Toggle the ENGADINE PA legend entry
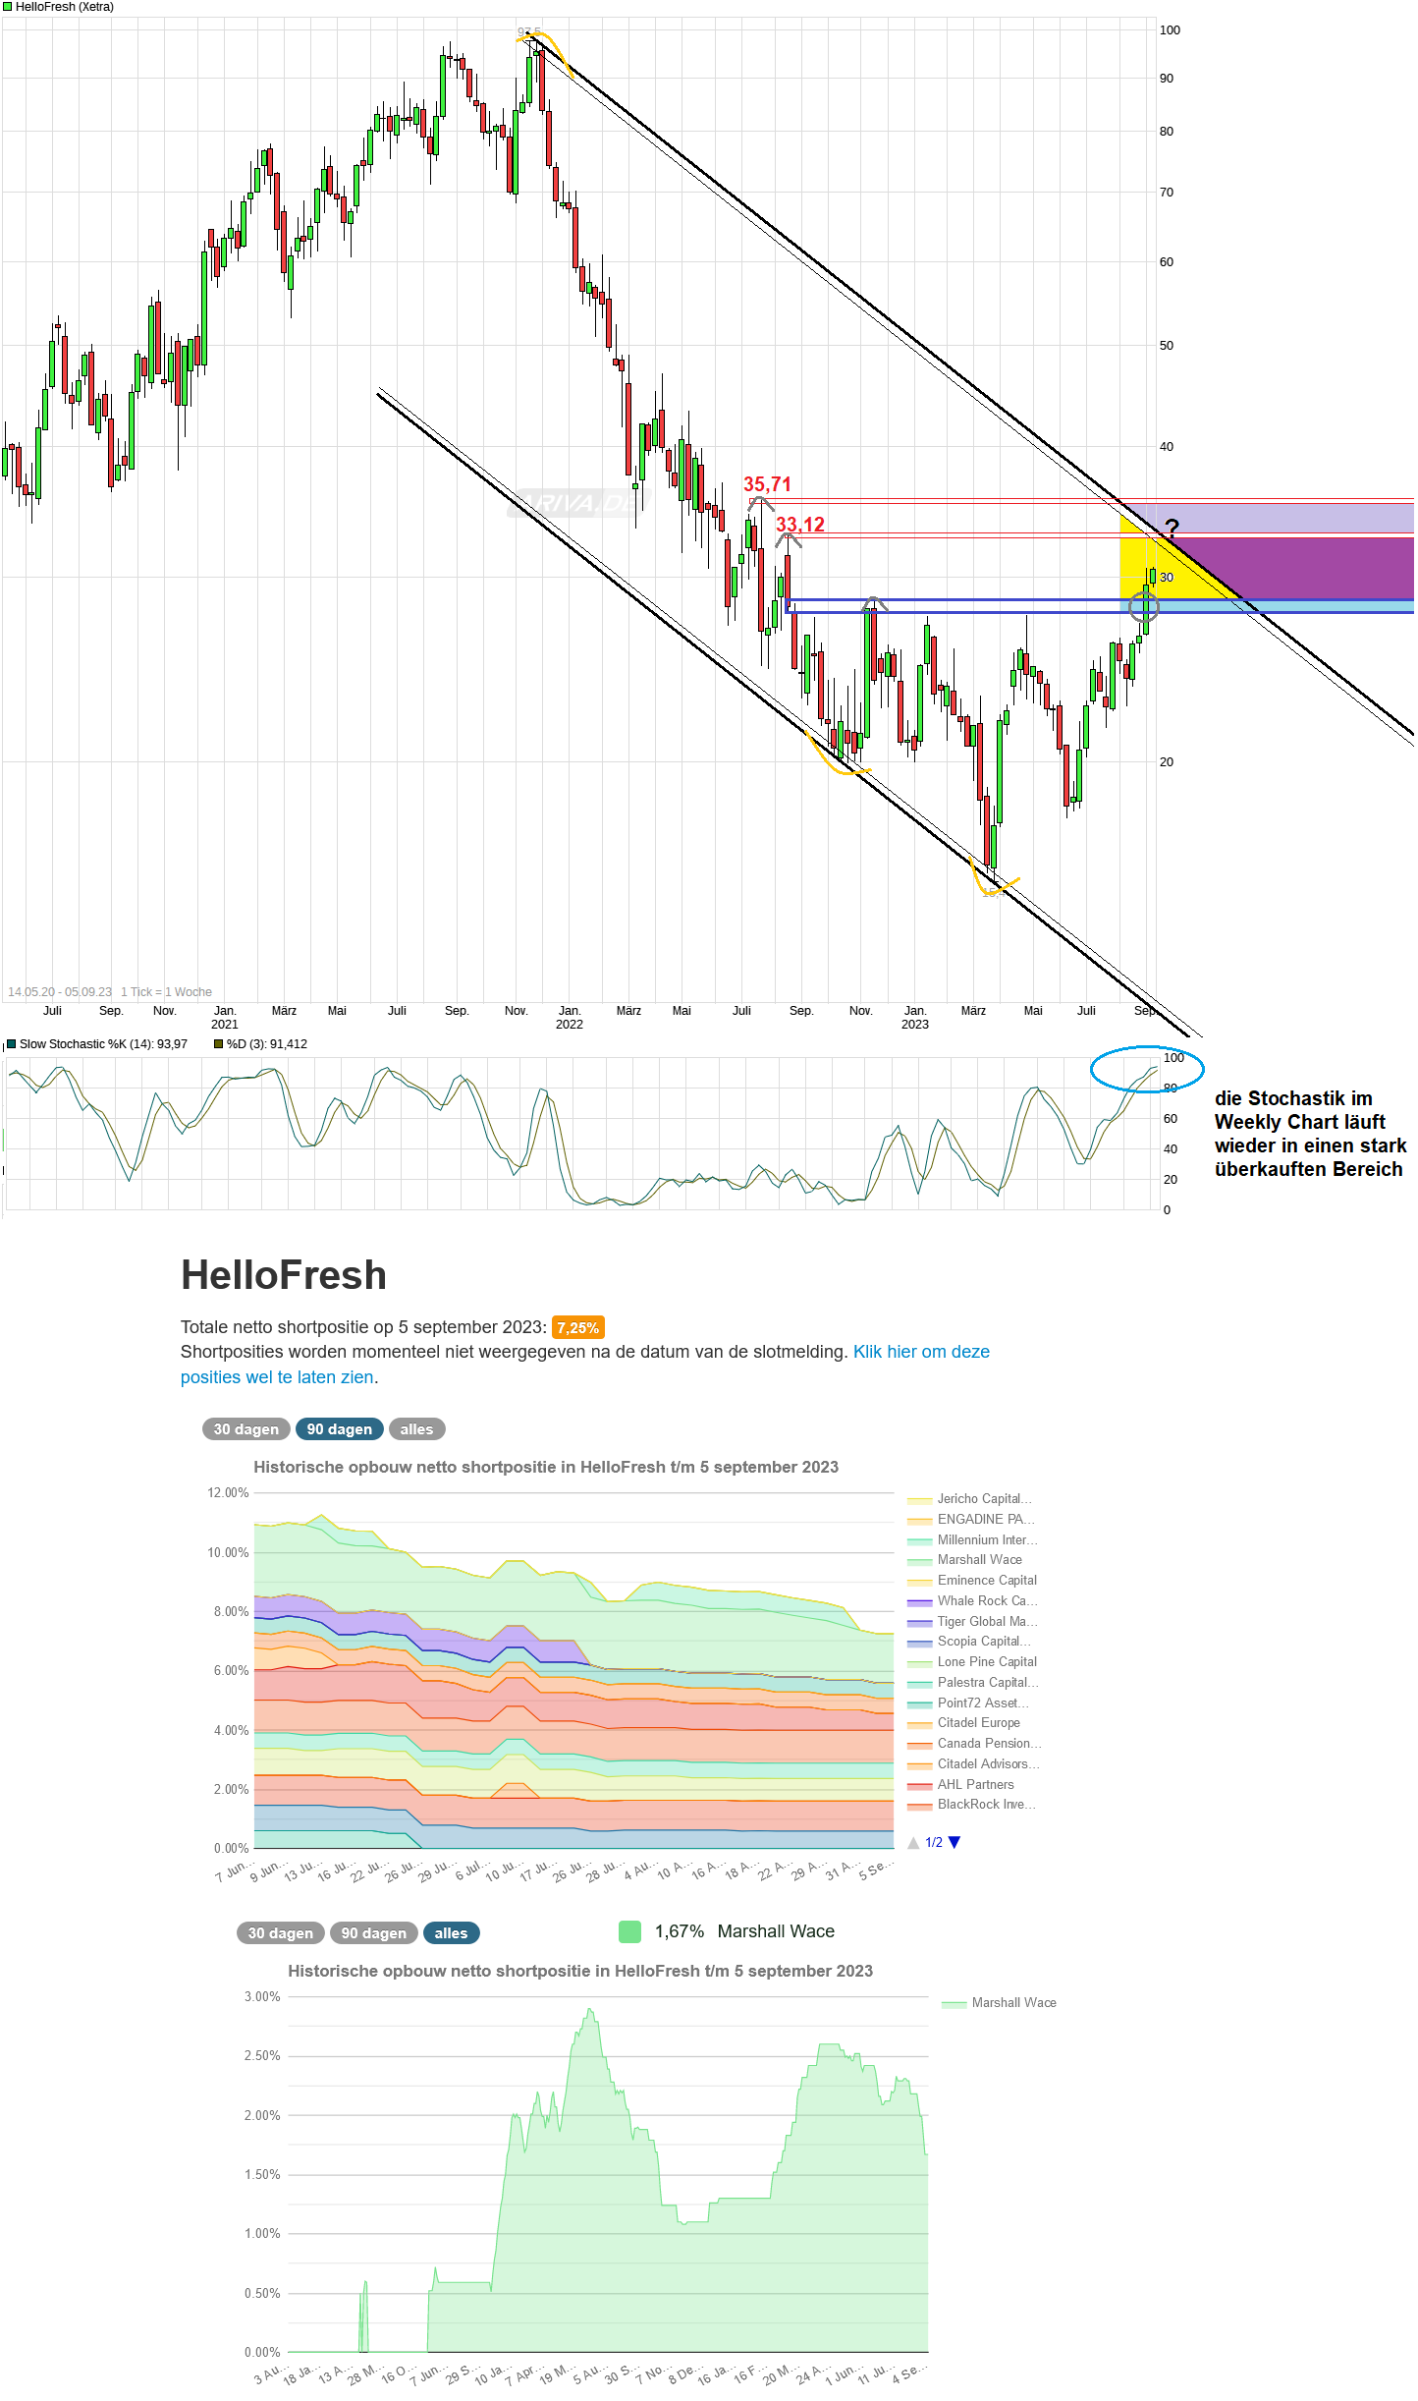Screen dimensions: 1418x2401 [x=971, y=1520]
